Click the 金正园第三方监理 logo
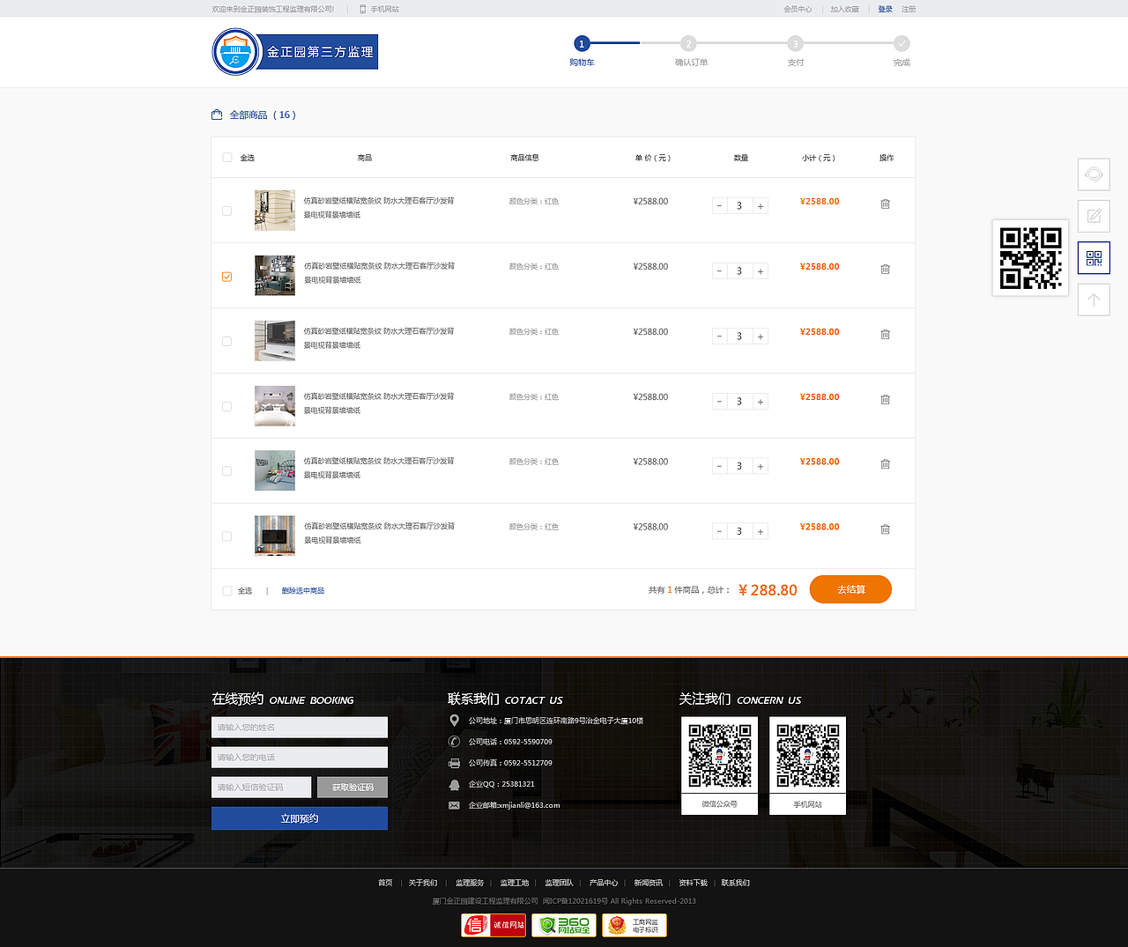 (x=295, y=52)
